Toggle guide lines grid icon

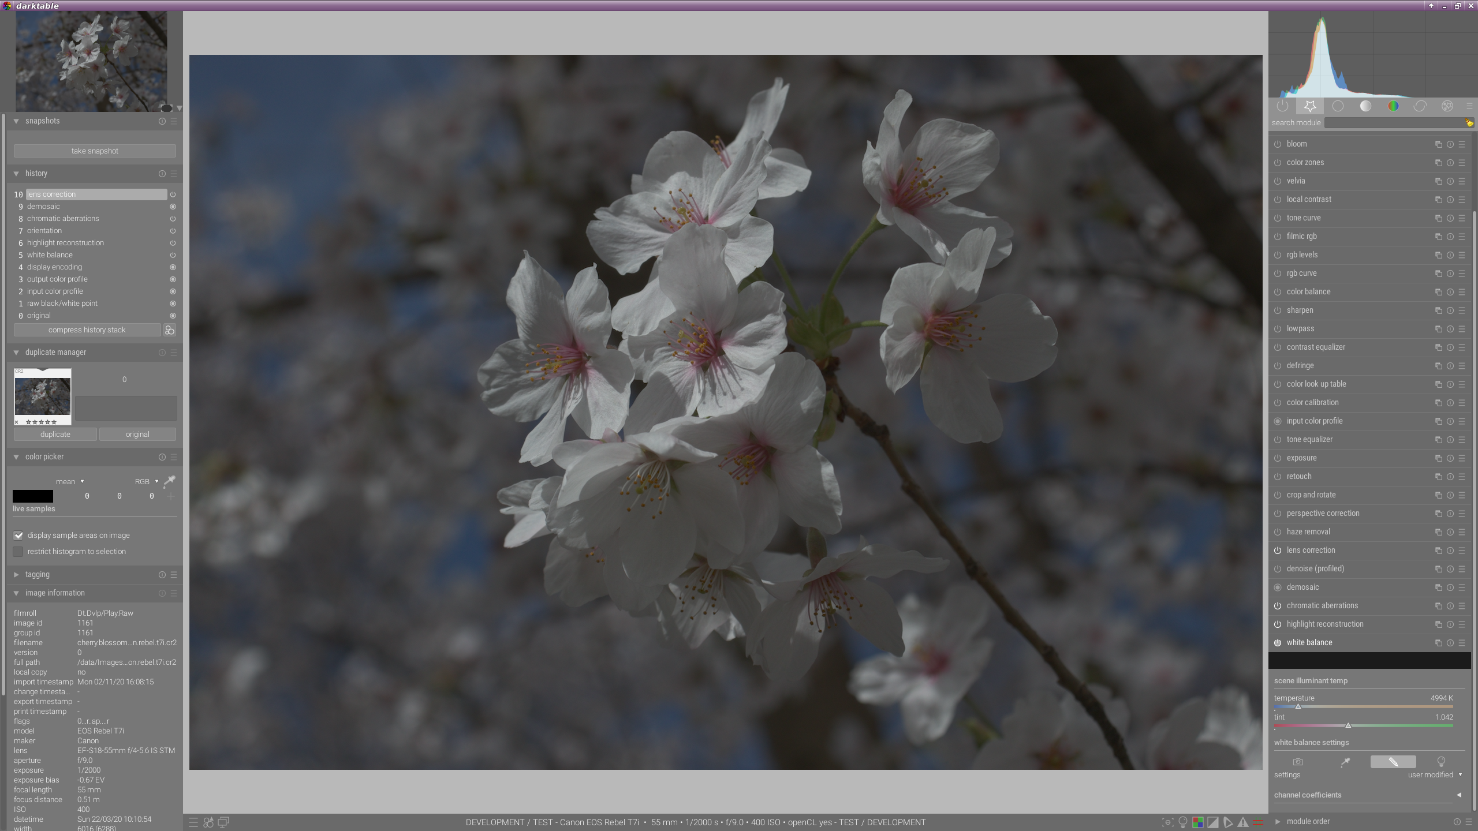coord(1258,822)
